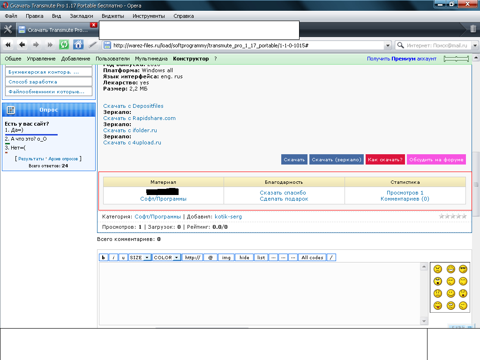Open the SIZE dropdown in editor
Screen dimensions: 480x360
pyautogui.click(x=140, y=257)
